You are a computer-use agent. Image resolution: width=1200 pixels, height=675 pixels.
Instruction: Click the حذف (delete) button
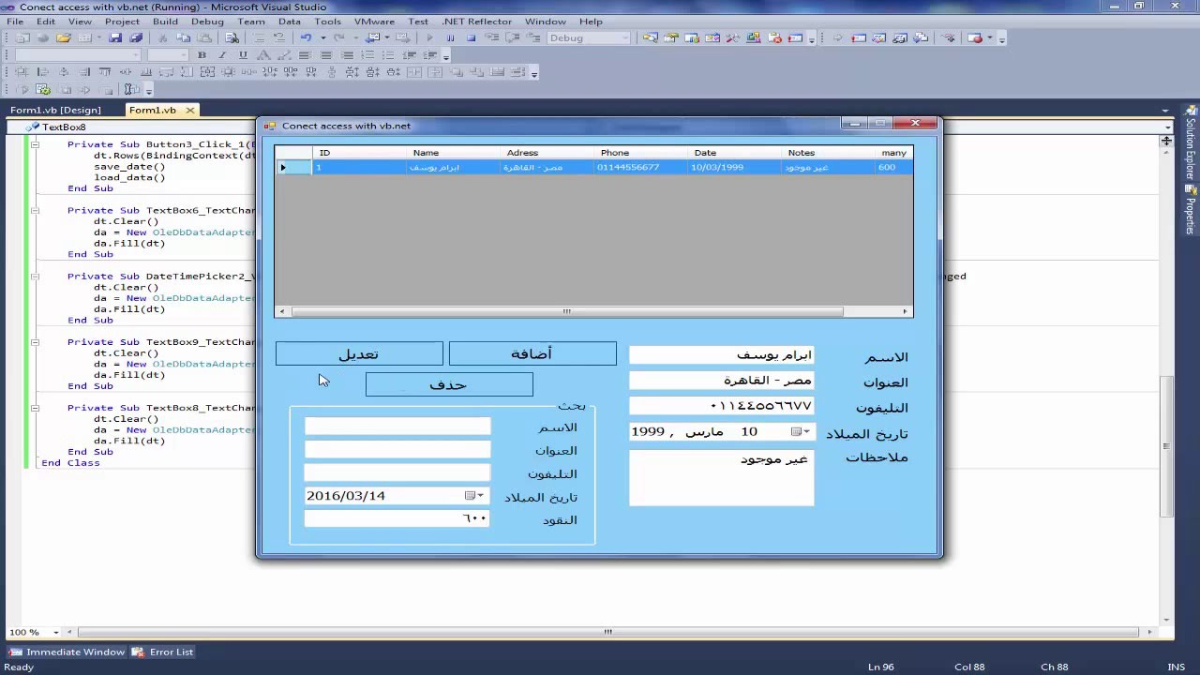tap(449, 384)
